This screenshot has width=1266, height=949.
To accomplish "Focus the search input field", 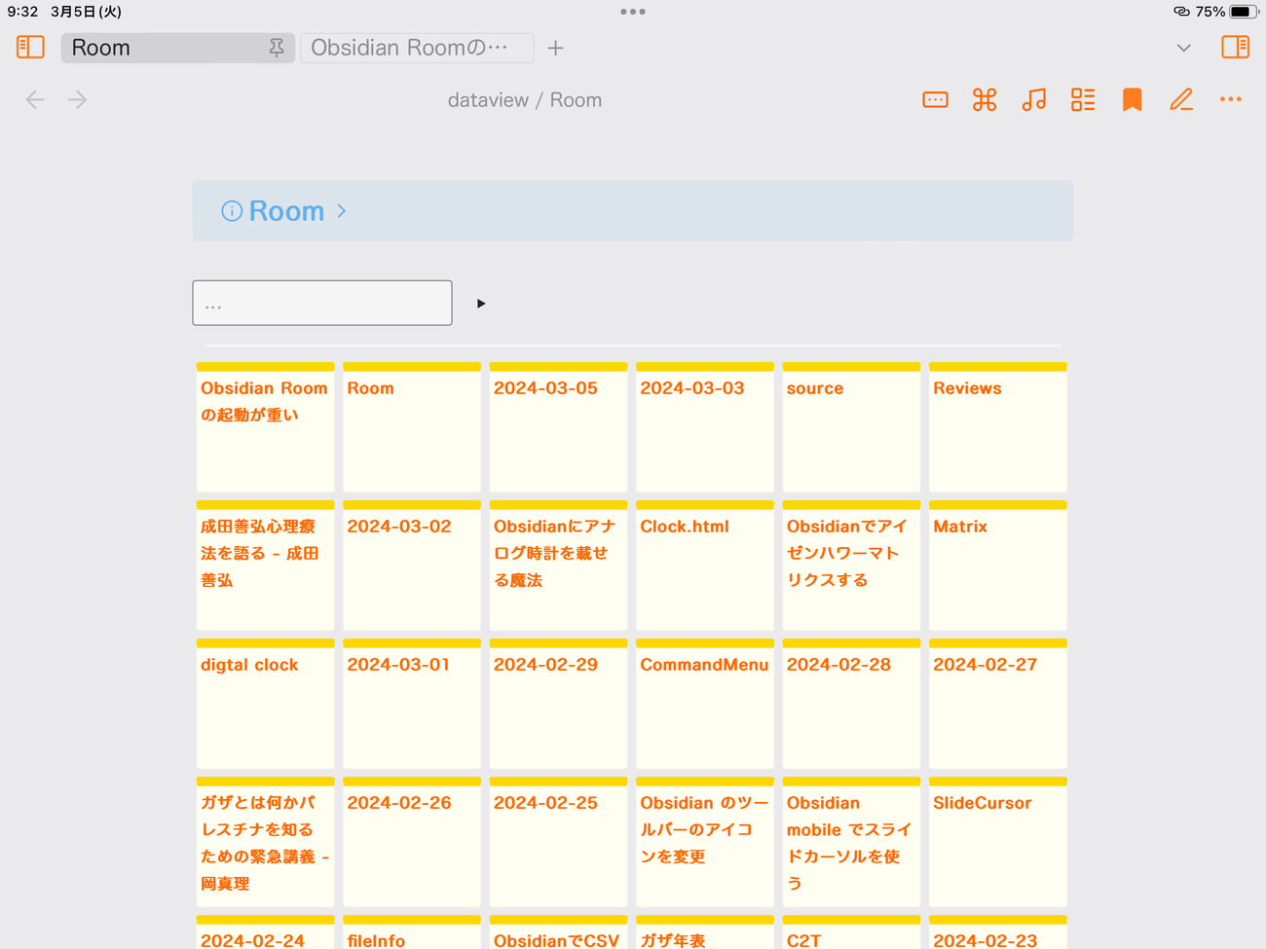I will (x=322, y=303).
